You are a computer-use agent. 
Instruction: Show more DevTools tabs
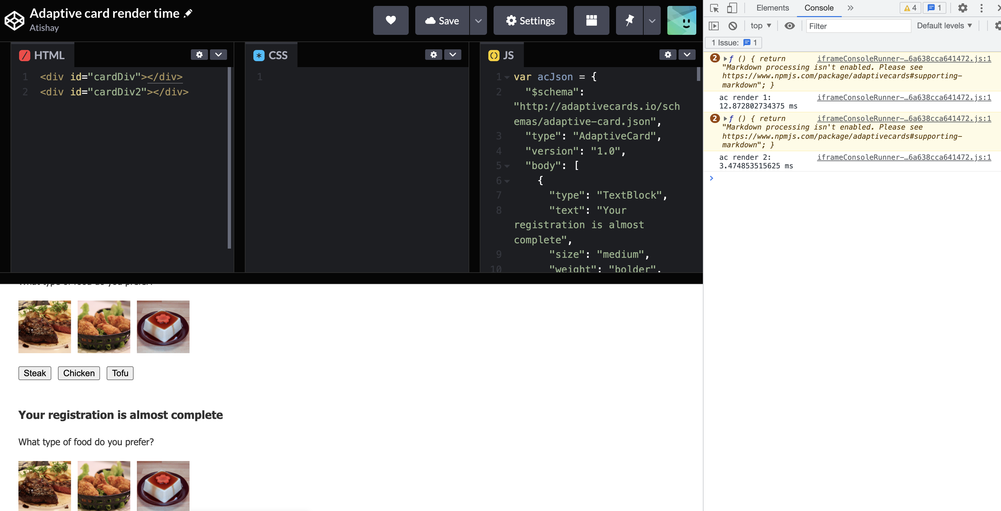point(850,8)
